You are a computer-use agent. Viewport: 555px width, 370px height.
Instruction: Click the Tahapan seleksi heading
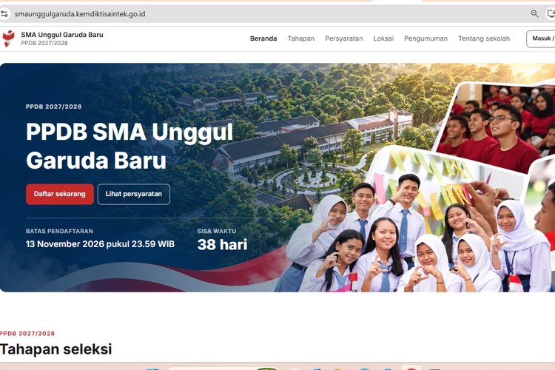coord(56,349)
